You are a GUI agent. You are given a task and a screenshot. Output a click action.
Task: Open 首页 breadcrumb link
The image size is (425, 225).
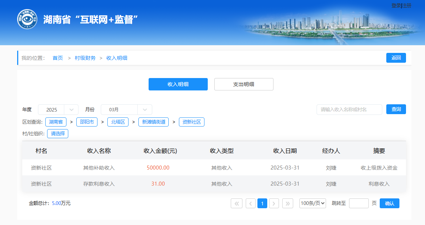[x=58, y=58]
